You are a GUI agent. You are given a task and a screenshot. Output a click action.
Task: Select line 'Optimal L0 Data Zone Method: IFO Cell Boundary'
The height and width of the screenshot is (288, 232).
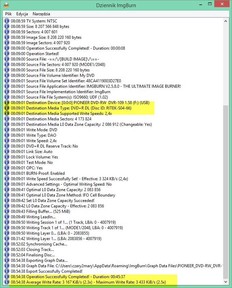pos(63,195)
